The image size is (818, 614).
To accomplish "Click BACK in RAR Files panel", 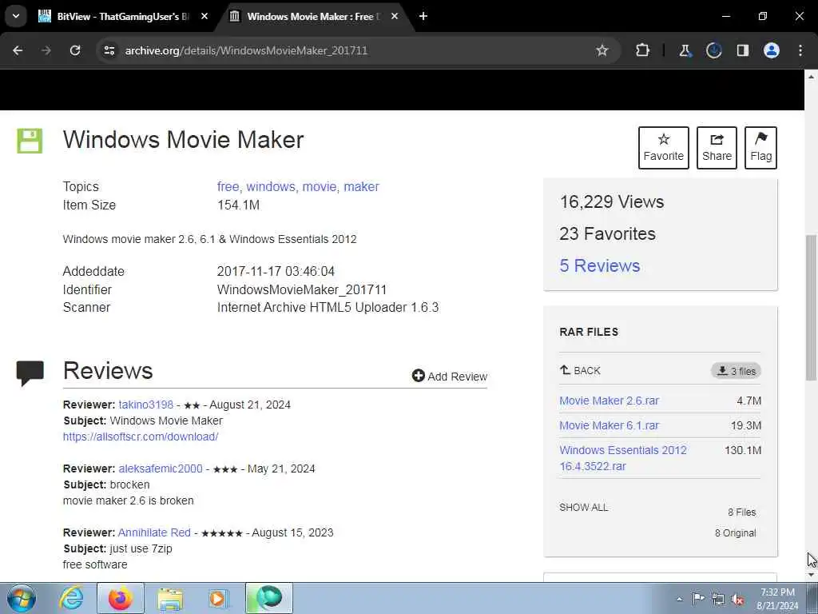I will (580, 371).
